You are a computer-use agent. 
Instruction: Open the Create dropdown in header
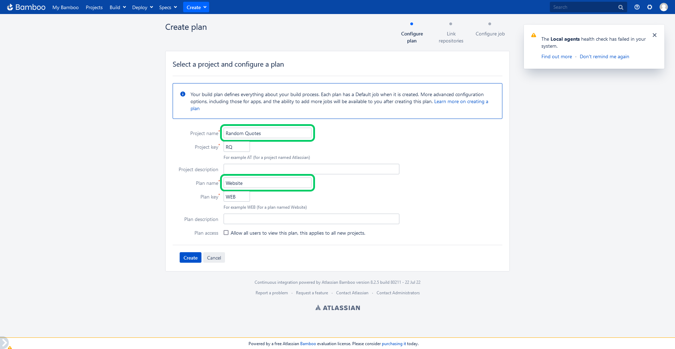[196, 7]
